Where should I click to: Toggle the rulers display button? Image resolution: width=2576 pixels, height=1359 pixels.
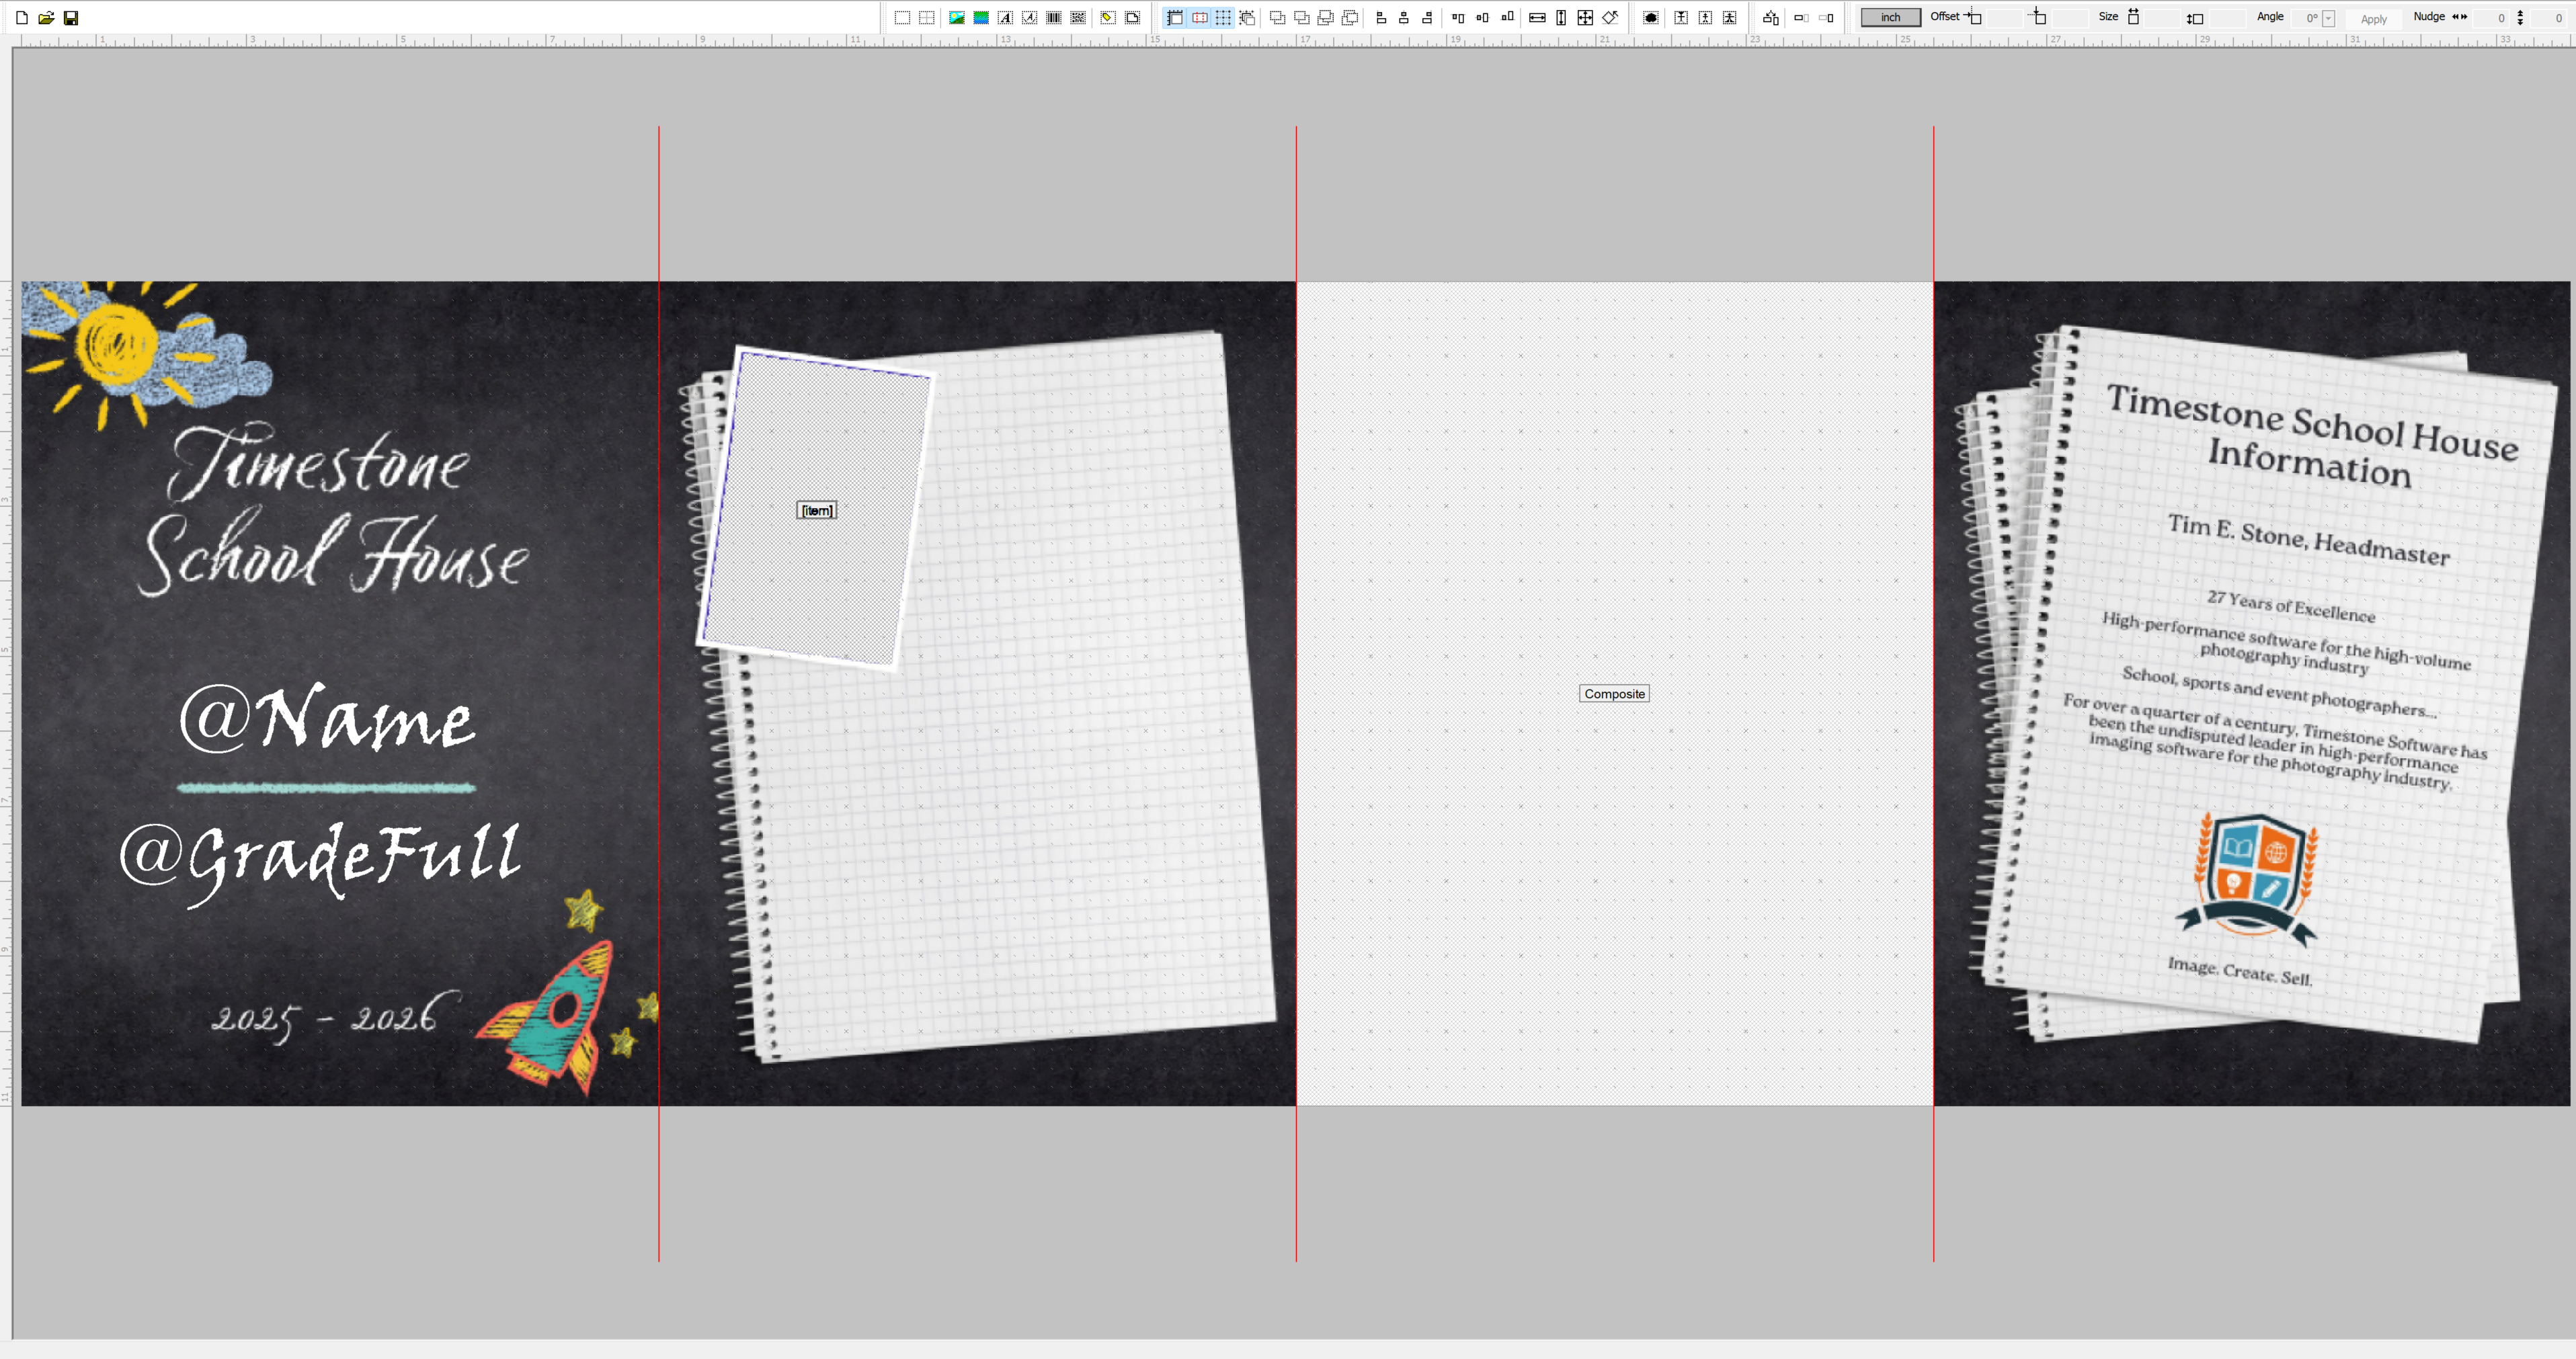coord(1175,17)
